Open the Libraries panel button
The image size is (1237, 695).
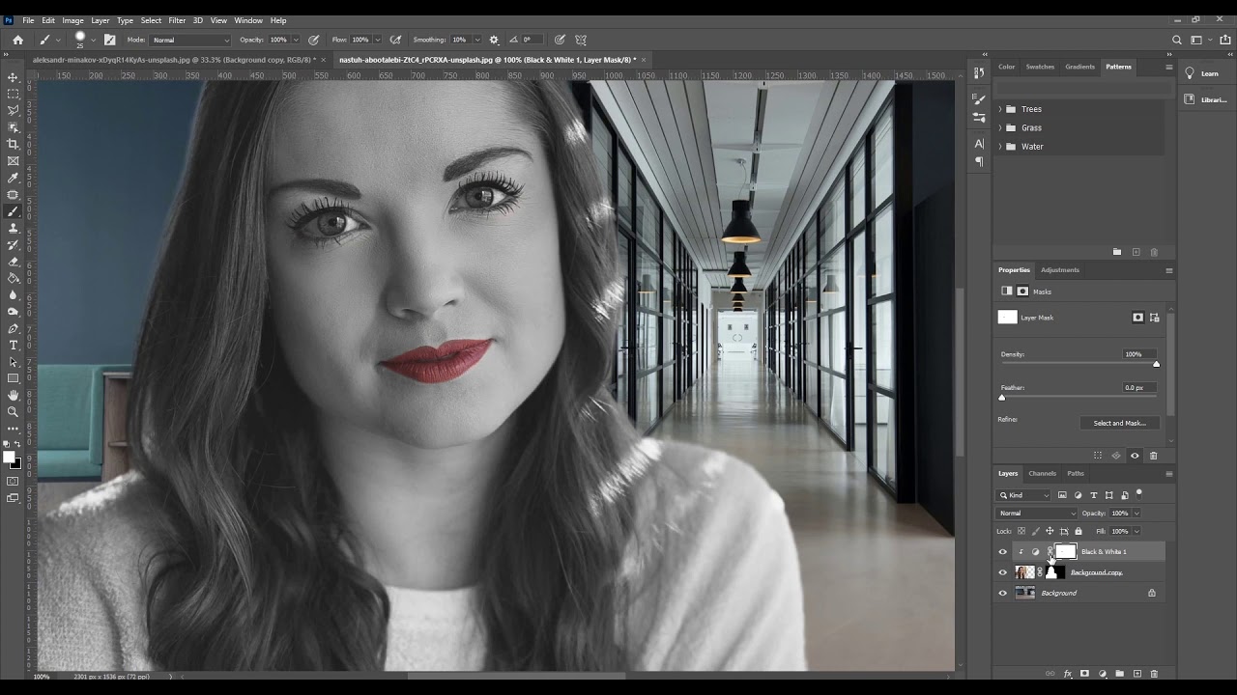pos(1204,99)
